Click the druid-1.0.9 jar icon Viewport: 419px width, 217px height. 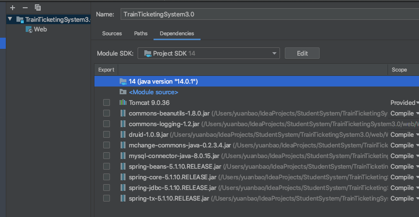(x=123, y=135)
